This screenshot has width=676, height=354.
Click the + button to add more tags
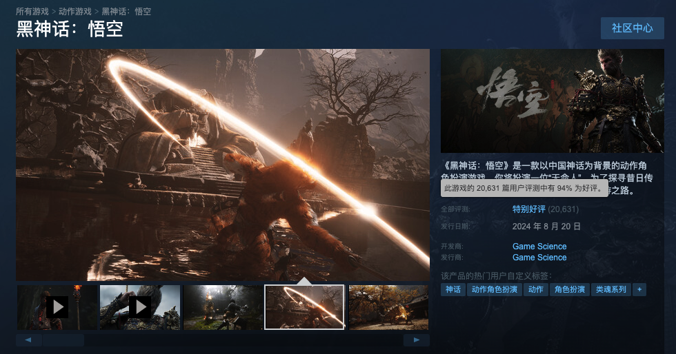pos(639,289)
